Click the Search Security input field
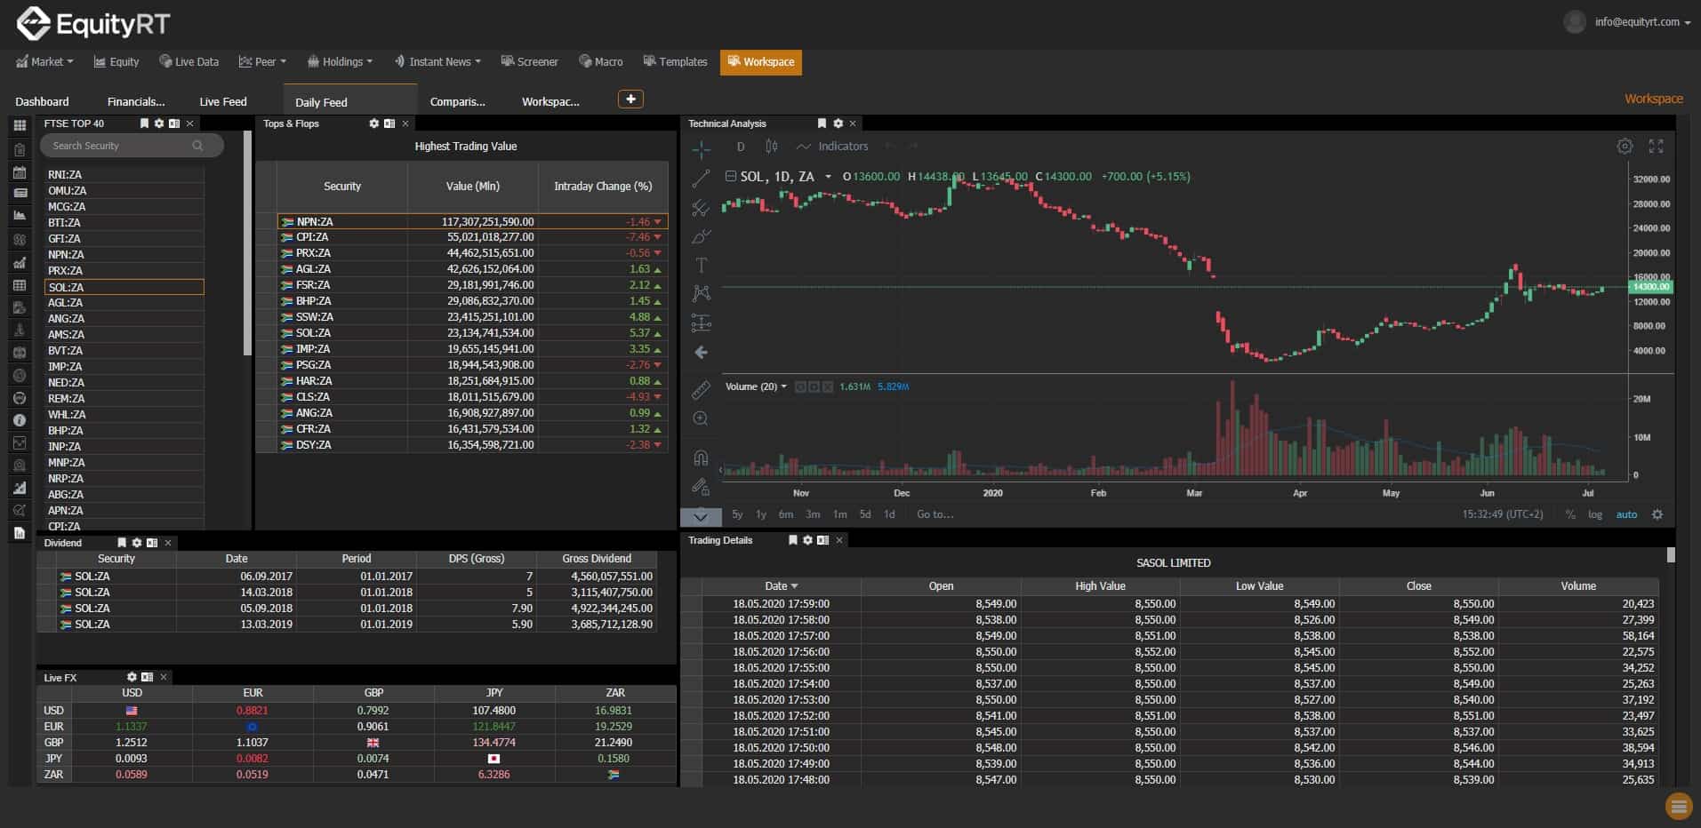 132,146
